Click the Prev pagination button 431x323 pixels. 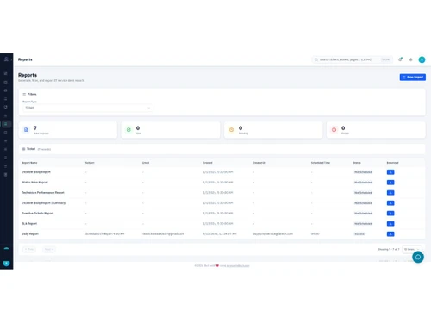tap(29, 249)
